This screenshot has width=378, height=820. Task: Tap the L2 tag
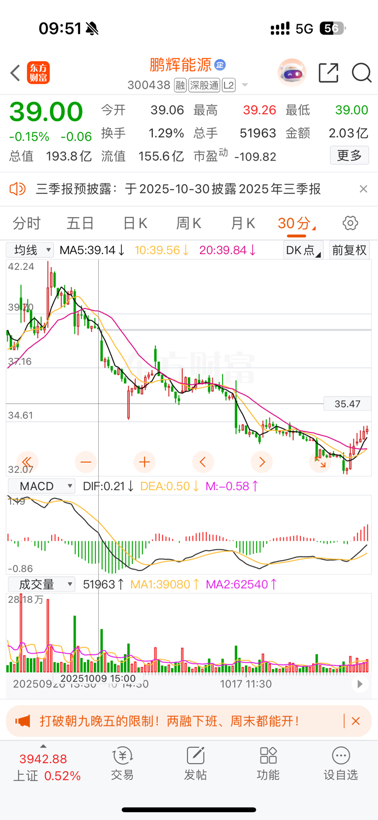229,85
